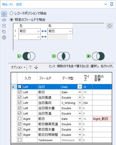Viewport: 116px width, 145px height.
Task: Click the green R output anchor
Action: tap(89, 56)
